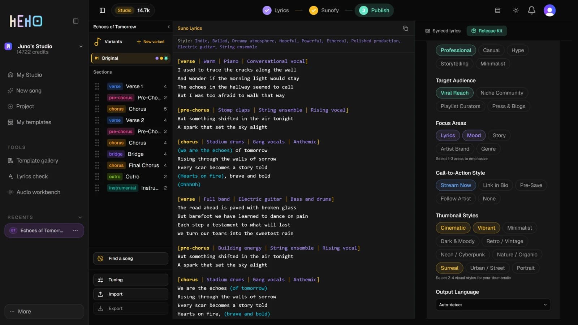Viewport: 578px width, 325px height.
Task: Click the drag handle beside Bridge section
Action: 97,154
